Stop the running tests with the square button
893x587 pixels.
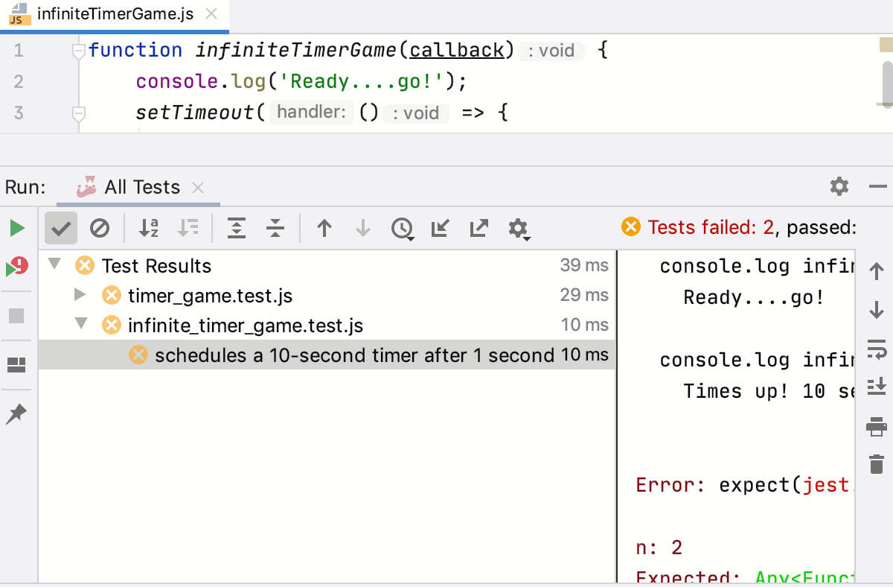click(x=16, y=317)
